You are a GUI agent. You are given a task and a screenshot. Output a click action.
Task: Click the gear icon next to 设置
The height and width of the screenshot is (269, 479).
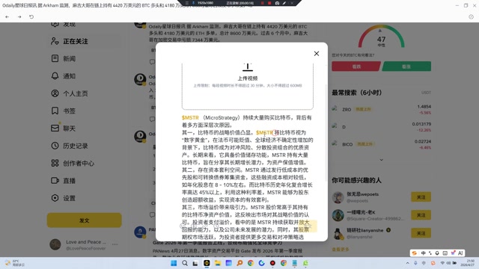55,198
